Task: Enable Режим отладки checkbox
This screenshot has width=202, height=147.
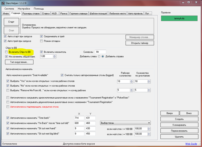Action: tap(41, 41)
